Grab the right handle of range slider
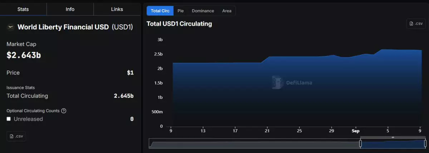 tap(425, 143)
